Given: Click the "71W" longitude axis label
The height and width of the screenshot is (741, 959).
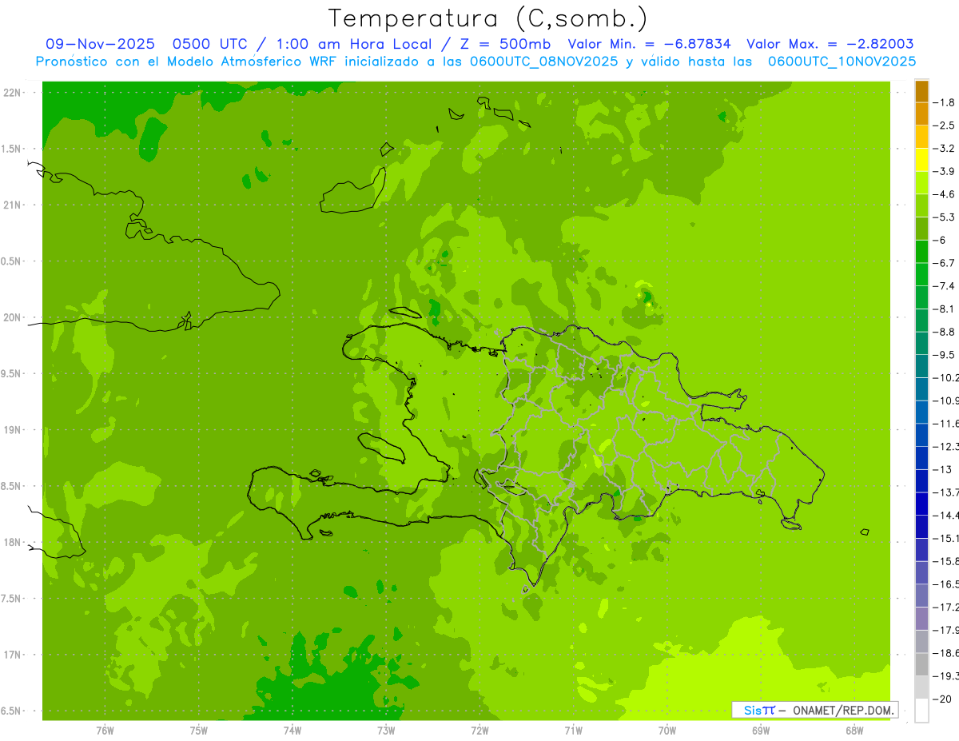Looking at the screenshot, I should (573, 730).
